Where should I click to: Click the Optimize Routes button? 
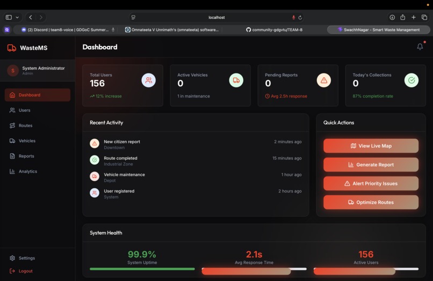[x=371, y=202]
